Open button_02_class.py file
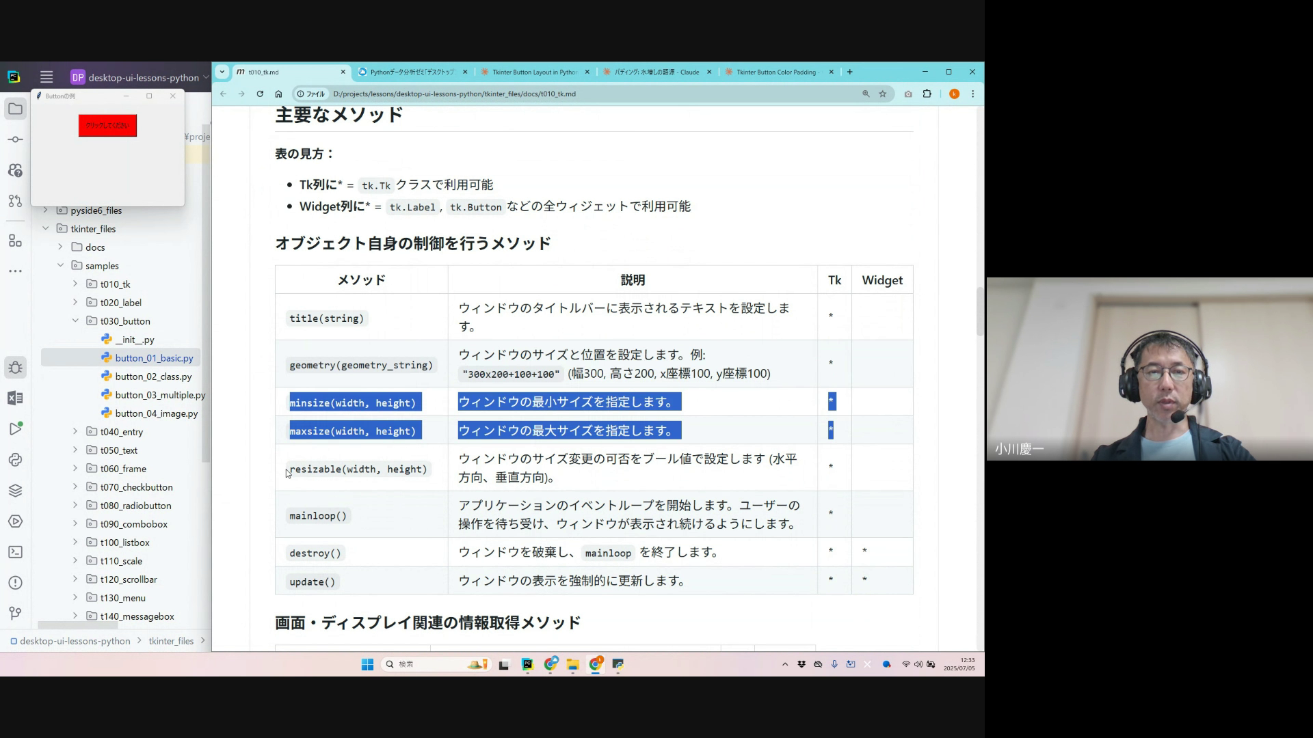Screen dimensions: 1313x738 tap(153, 377)
